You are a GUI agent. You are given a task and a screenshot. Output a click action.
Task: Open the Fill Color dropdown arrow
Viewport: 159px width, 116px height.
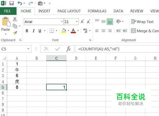(68, 31)
